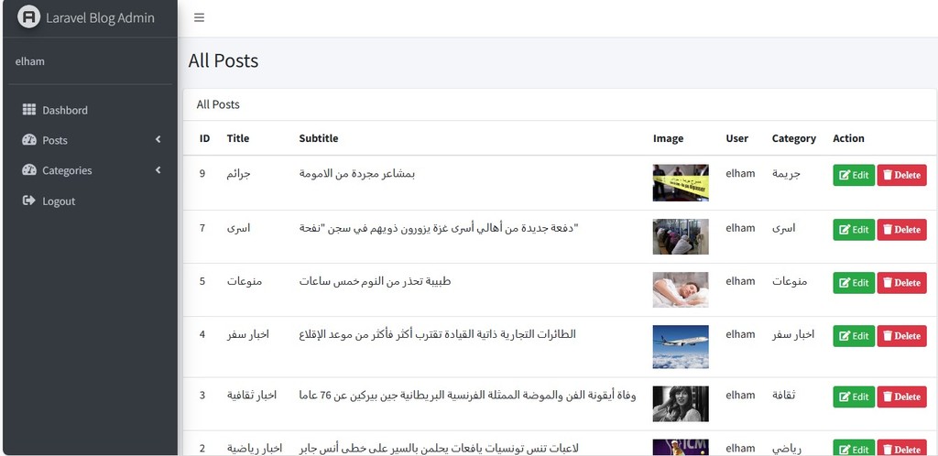Expand Posts submenu chevron

[158, 139]
